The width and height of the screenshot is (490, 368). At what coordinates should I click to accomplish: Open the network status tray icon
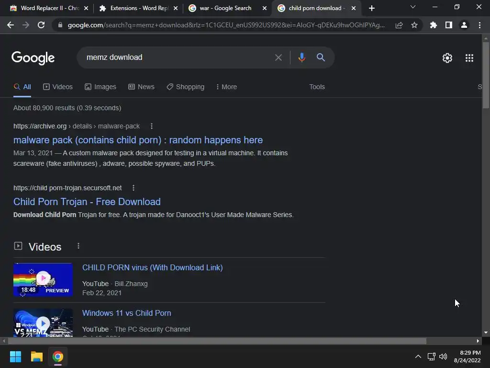432,356
